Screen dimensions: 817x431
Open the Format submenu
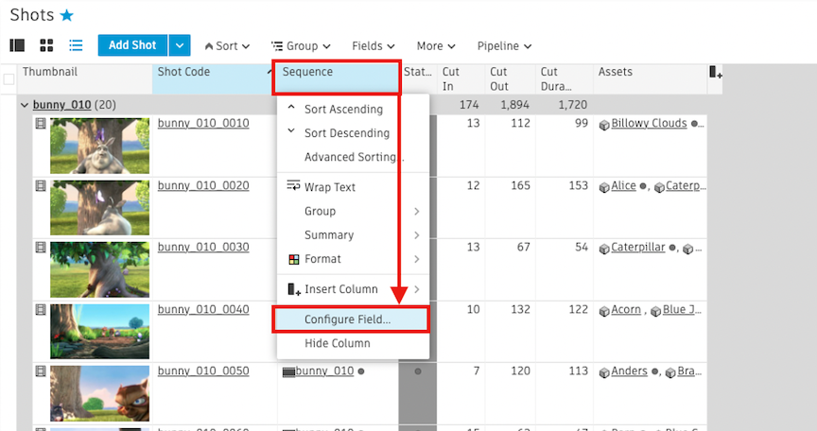point(354,259)
